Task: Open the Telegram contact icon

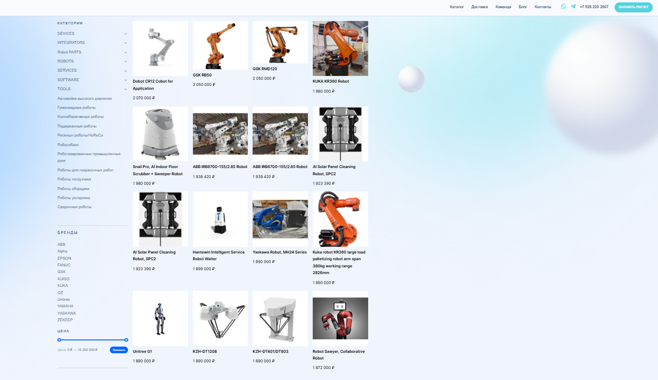Action: [573, 7]
